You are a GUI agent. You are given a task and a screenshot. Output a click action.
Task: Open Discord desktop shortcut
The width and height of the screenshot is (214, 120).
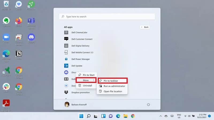31,38
